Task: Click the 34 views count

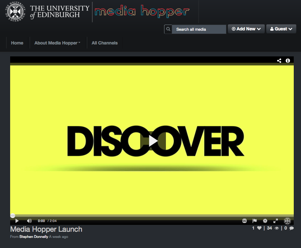Action: tap(269, 228)
